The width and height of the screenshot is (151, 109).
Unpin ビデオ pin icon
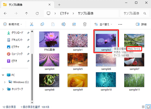28,61
